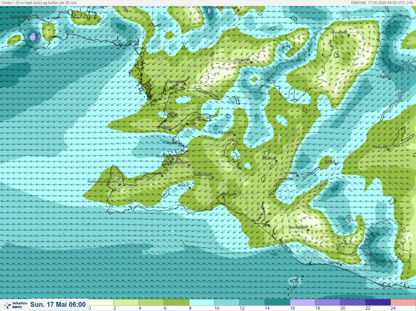The image size is (416, 311).
Task: Select the Húsafell station label
Action: [243, 60]
